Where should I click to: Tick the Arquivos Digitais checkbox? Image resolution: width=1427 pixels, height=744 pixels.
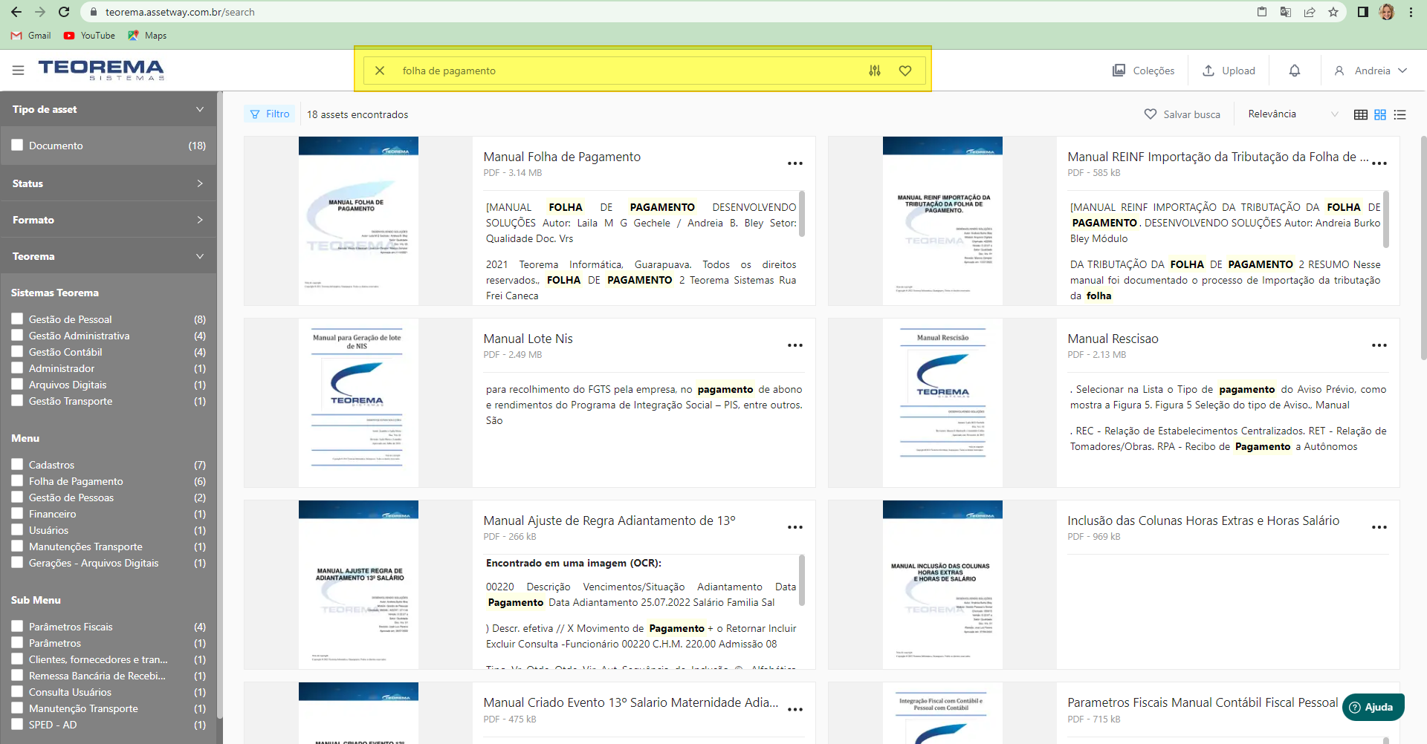tap(17, 384)
